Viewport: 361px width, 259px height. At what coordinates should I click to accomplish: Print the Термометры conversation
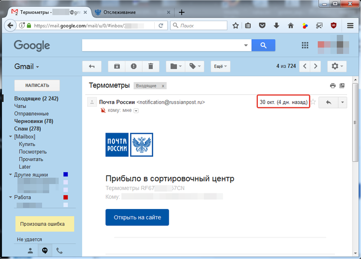click(x=333, y=86)
